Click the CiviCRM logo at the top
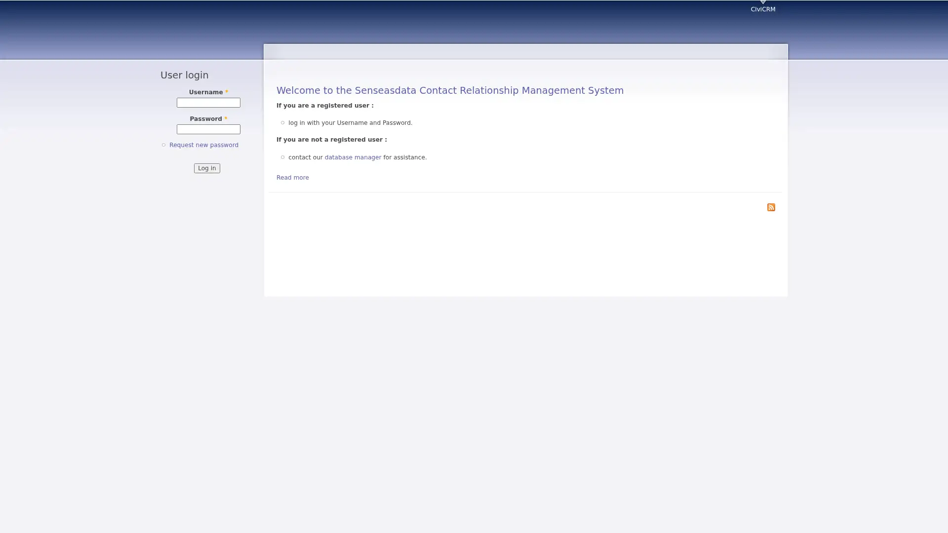 (x=762, y=8)
